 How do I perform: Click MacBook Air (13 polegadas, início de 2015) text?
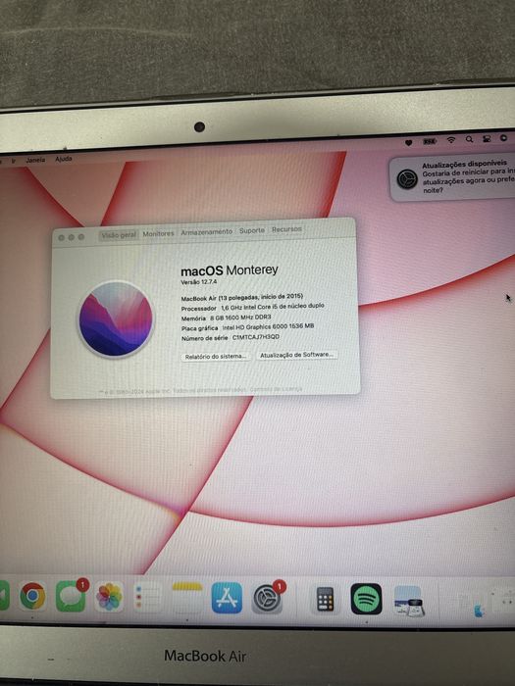(241, 298)
